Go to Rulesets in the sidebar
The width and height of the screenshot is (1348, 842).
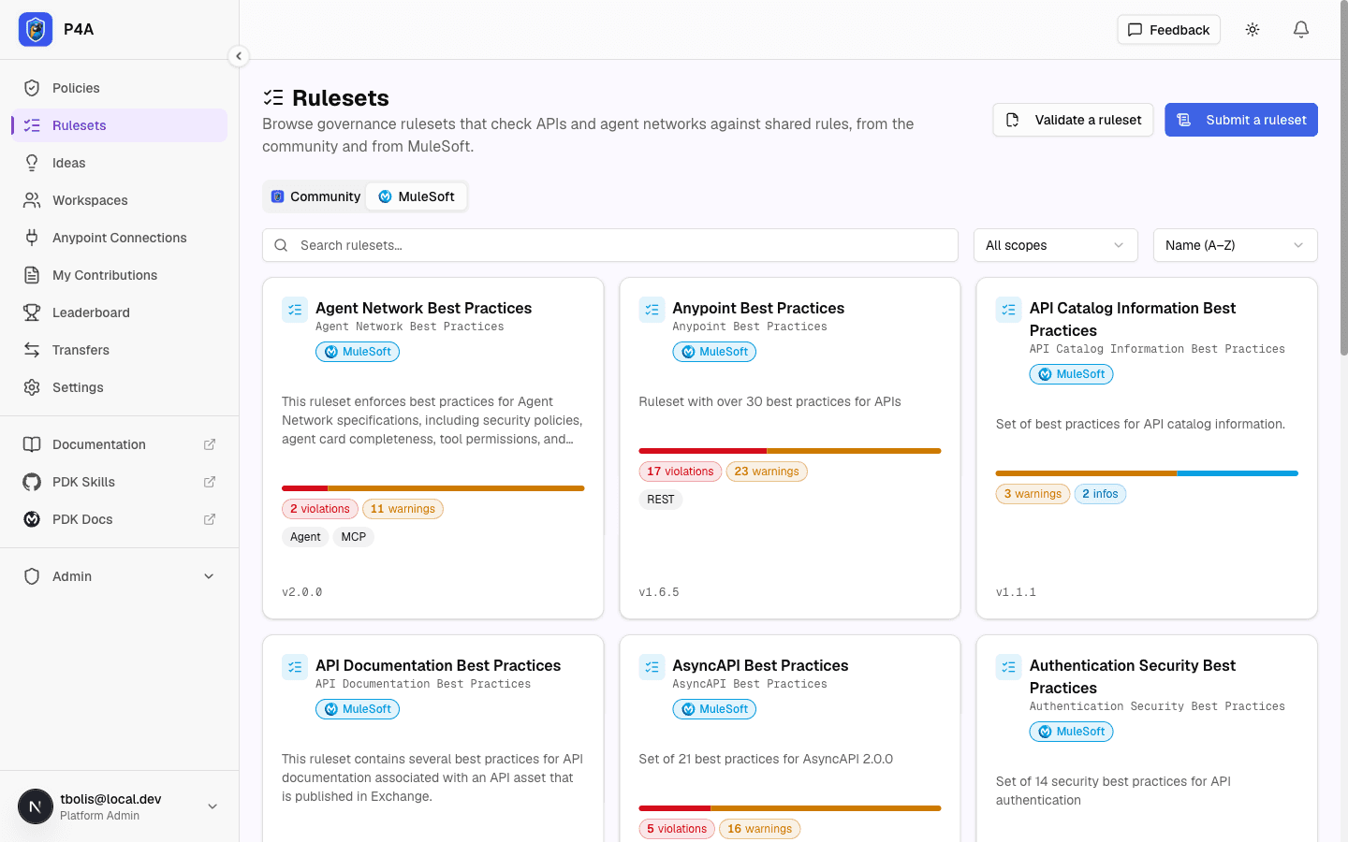(119, 125)
